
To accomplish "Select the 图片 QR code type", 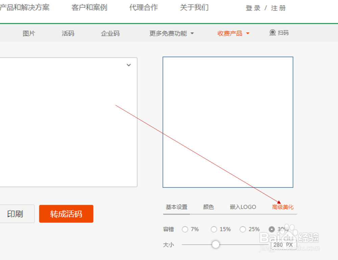I will (29, 33).
